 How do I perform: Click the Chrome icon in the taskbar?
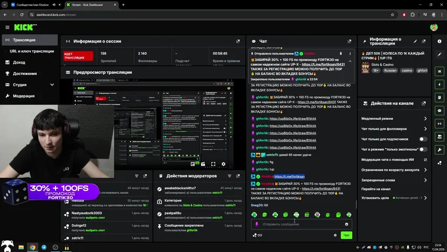32,247
